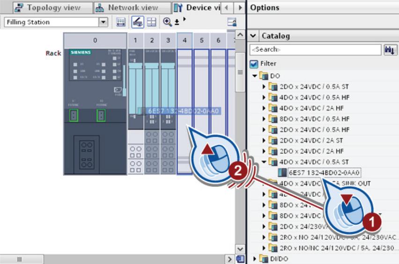Screen dimensions: 399x264
Task: Click the scroll up button of device view
Action: tap(240, 35)
